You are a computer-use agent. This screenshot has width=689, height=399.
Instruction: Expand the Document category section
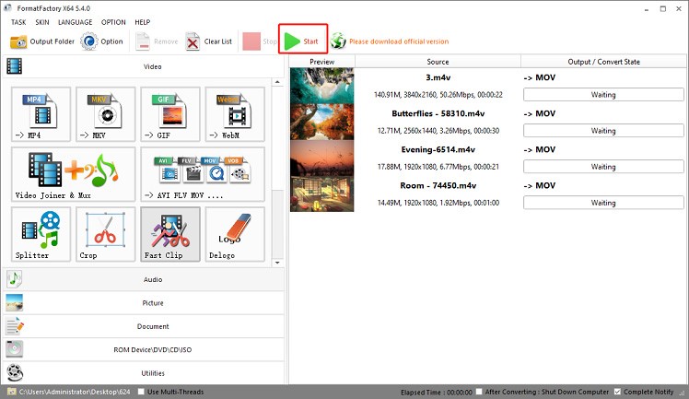tap(144, 326)
